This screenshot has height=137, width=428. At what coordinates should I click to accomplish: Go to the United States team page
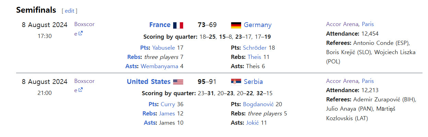[x=148, y=82]
